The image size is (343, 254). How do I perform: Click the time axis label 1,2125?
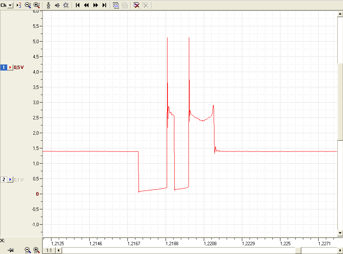(x=58, y=243)
